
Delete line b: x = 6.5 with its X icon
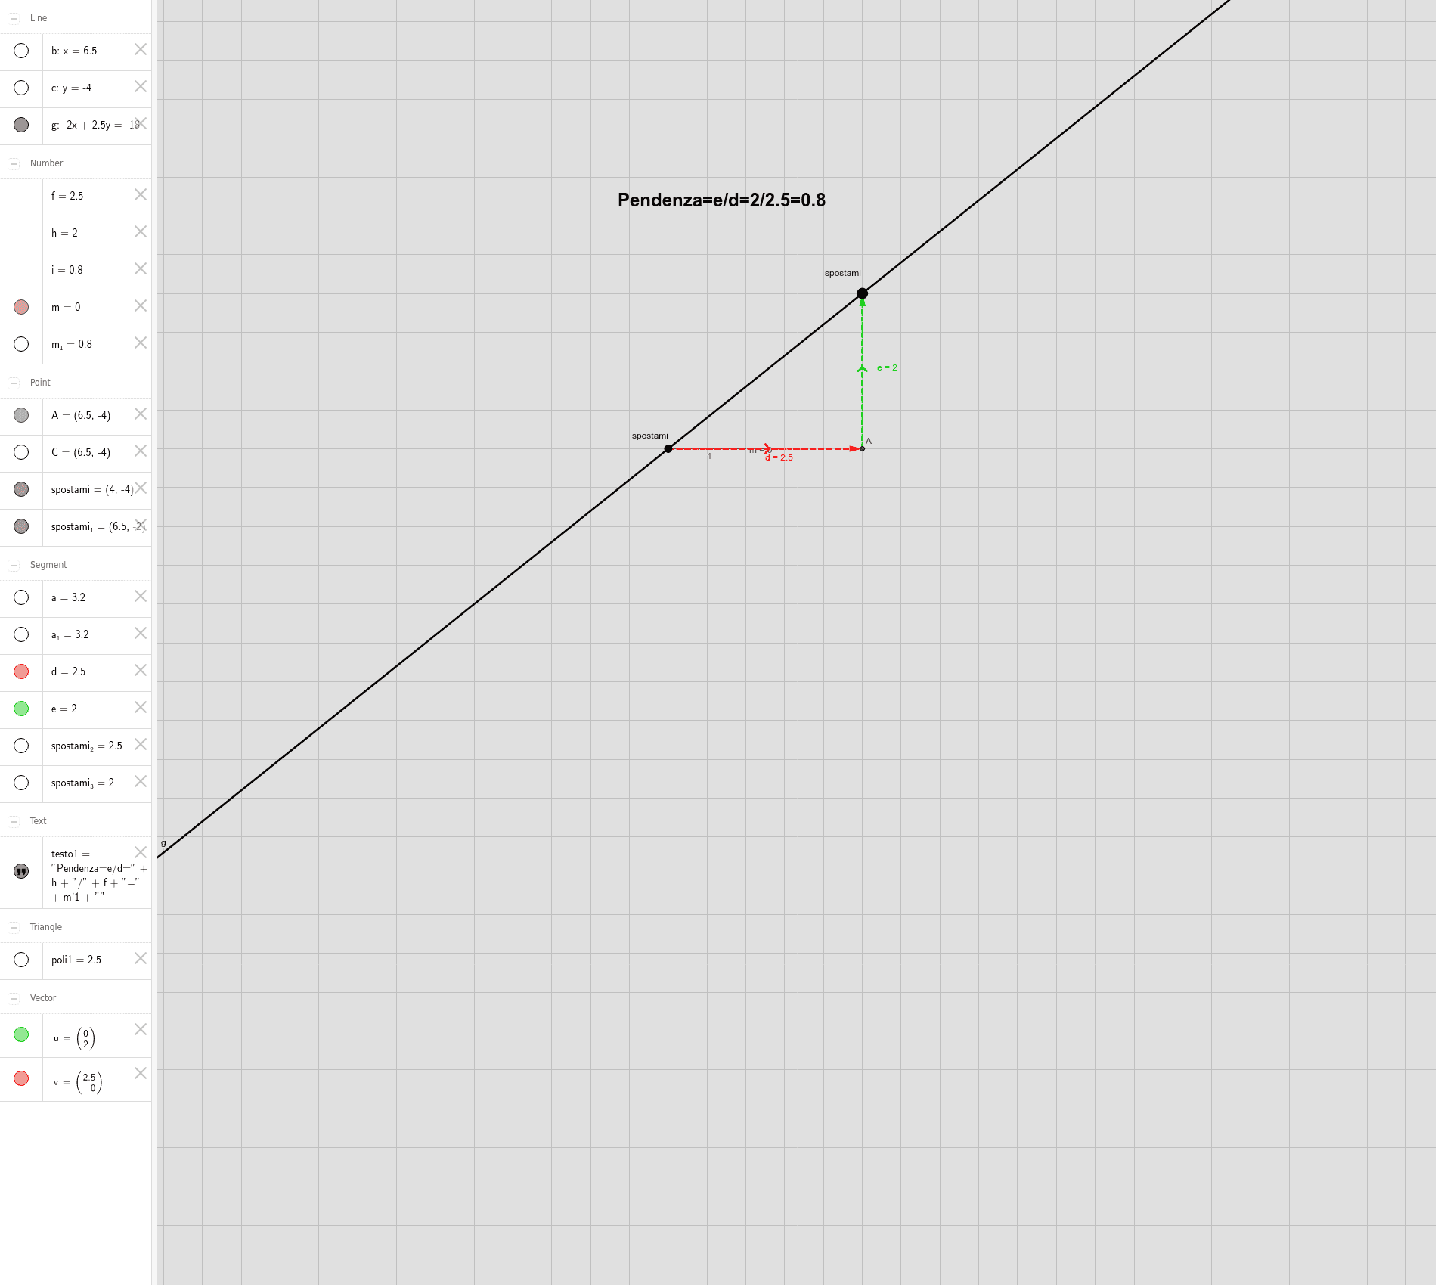[x=141, y=49]
